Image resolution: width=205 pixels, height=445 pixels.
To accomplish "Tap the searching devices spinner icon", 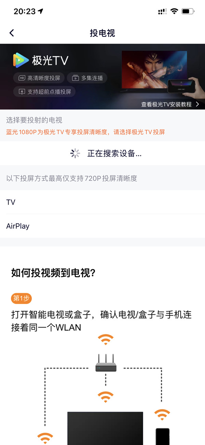I will point(75,154).
